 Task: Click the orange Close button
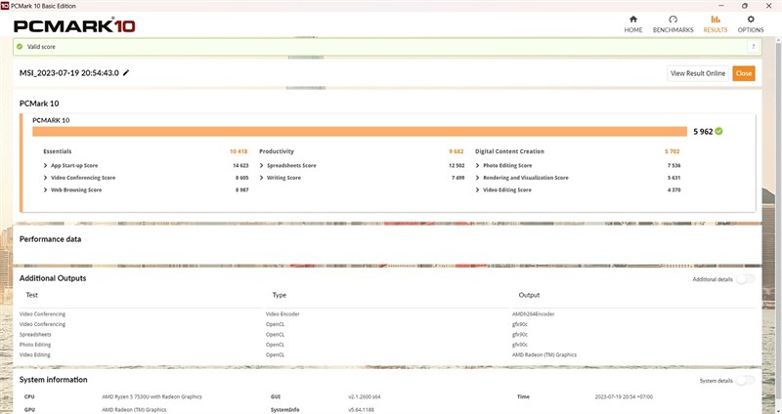pos(744,73)
